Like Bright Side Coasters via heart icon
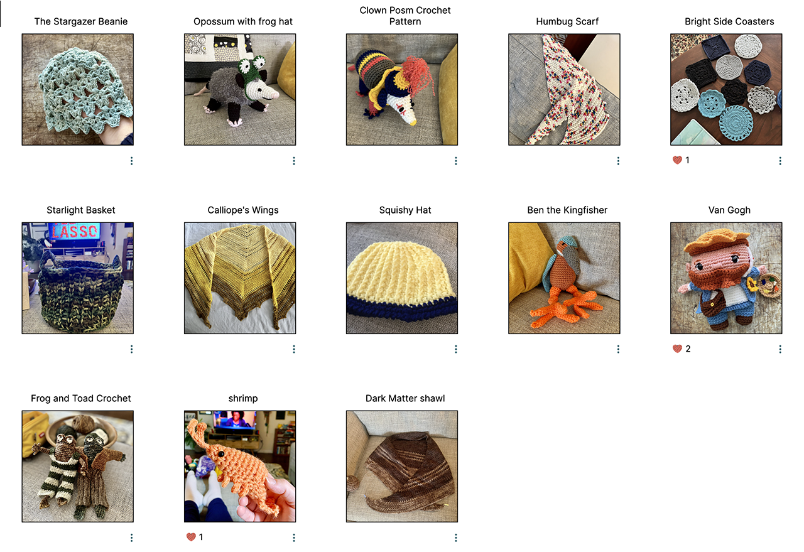804x552 pixels. (x=677, y=160)
